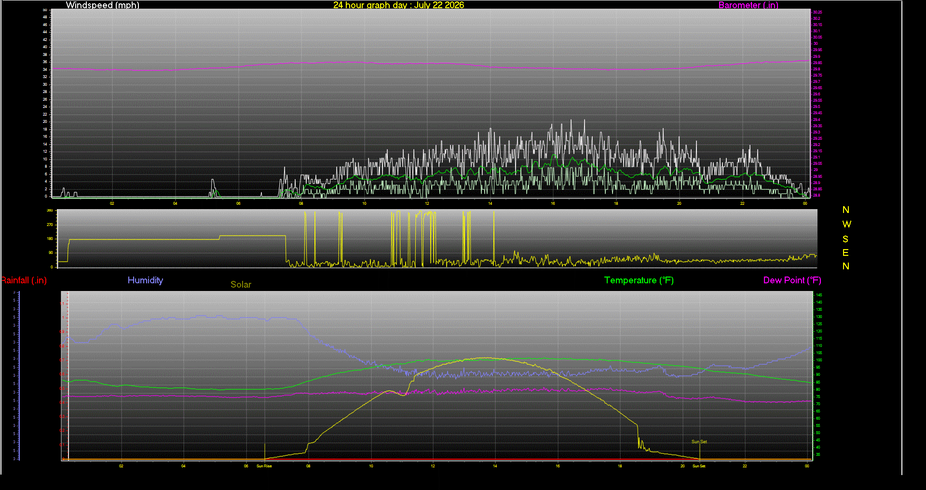
Task: Click 70 on the temperature axis
Action: pos(818,404)
